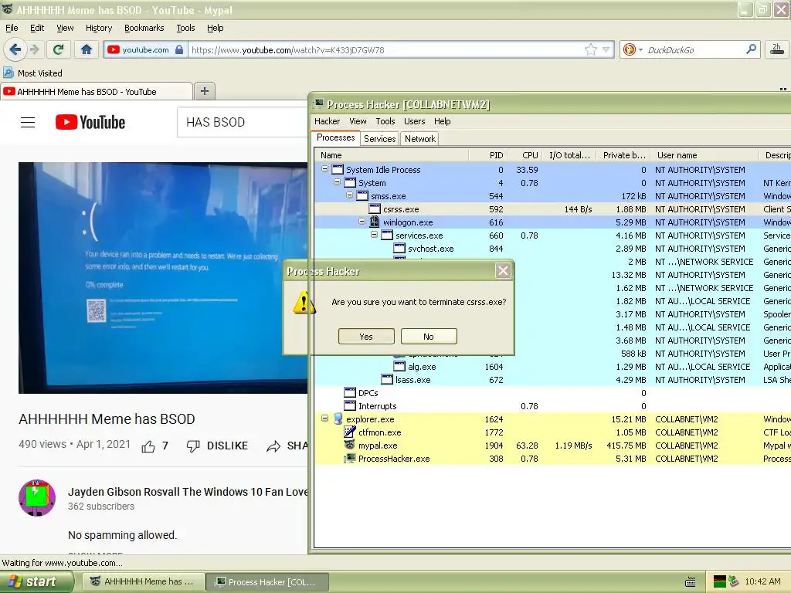Sort by the CPU column header
Image resolution: width=791 pixels, height=593 pixels.
[525, 155]
